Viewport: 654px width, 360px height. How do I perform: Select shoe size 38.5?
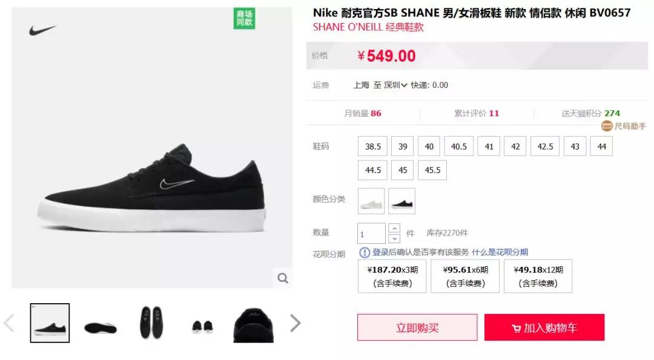click(x=372, y=146)
